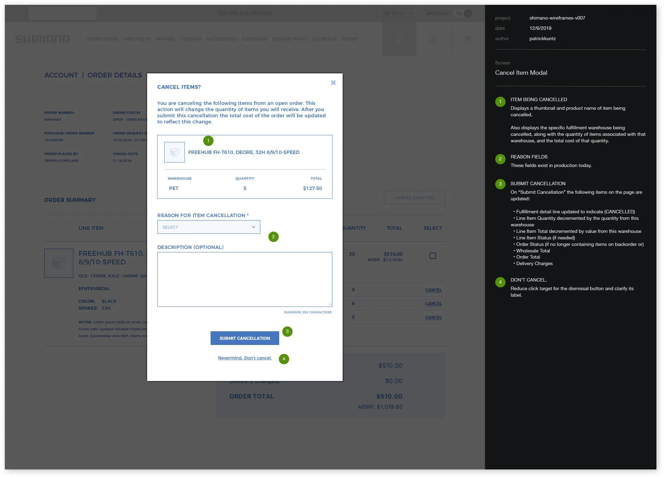Click the Nevermind. Don't cancel. link
Image resolution: width=664 pixels, height=477 pixels.
coord(245,358)
